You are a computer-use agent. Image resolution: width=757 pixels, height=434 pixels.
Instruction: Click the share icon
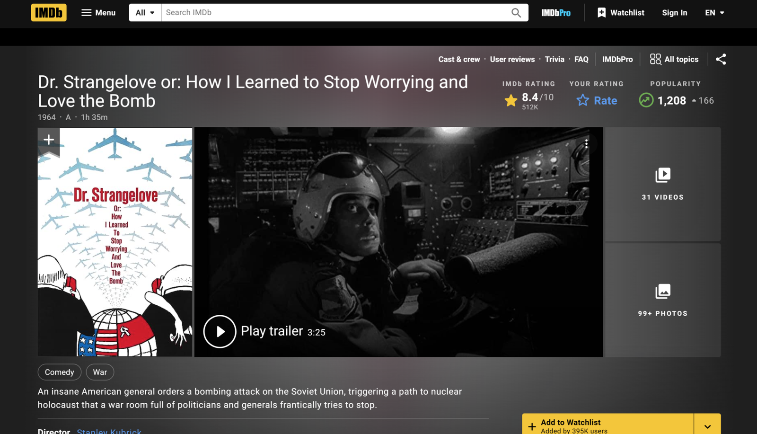click(x=721, y=59)
